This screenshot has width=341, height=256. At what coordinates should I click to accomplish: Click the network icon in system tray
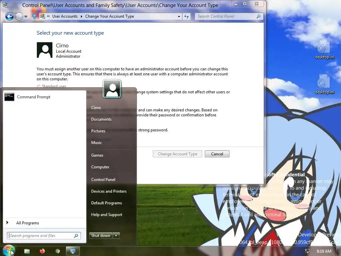[x=307, y=251]
